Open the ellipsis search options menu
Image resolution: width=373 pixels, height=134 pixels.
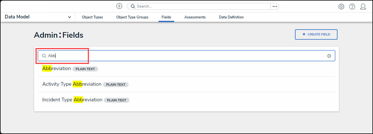point(275,6)
